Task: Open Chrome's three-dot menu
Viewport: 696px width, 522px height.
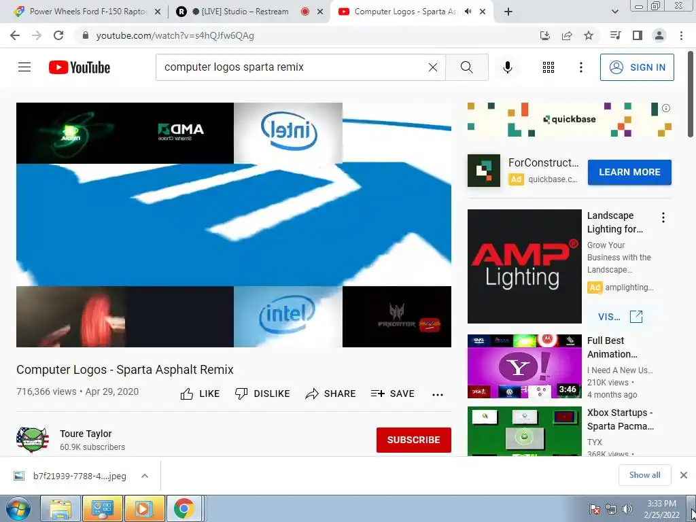Action: [x=681, y=35]
